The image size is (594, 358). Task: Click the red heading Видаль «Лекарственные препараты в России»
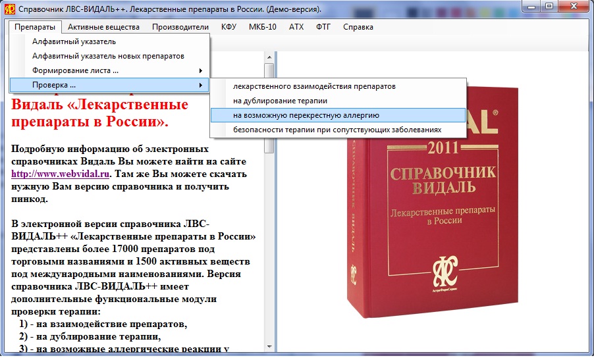pyautogui.click(x=99, y=113)
